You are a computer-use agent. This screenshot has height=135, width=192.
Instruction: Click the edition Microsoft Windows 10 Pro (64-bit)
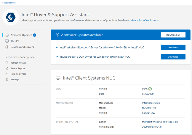160,122
